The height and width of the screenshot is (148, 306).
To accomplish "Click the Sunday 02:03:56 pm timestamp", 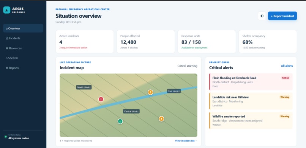I will point(68,22).
